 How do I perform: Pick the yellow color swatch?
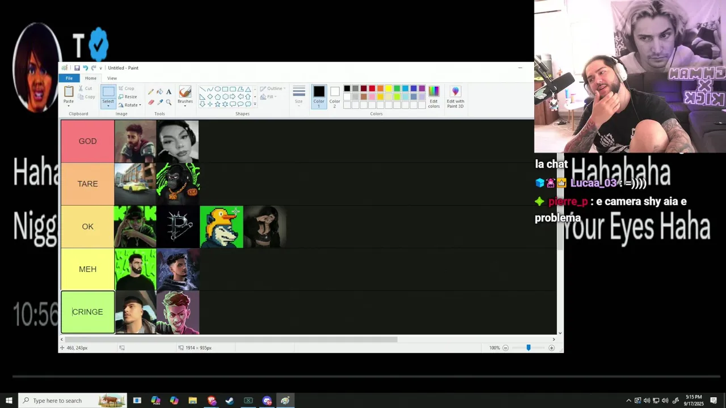click(x=389, y=88)
